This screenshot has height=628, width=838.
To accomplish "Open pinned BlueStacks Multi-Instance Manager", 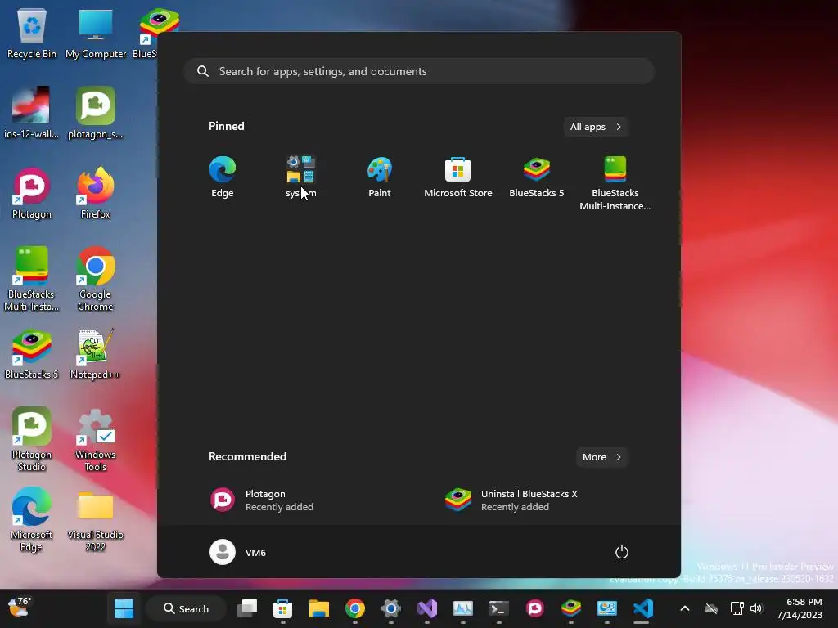I will click(x=615, y=184).
